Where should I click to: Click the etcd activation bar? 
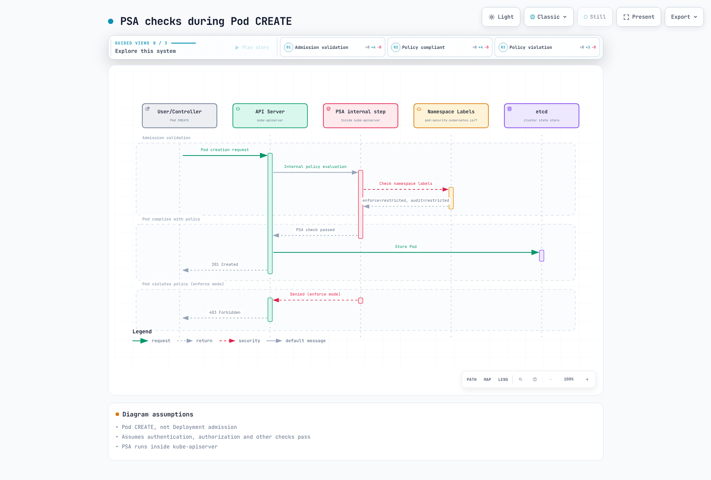[542, 256]
